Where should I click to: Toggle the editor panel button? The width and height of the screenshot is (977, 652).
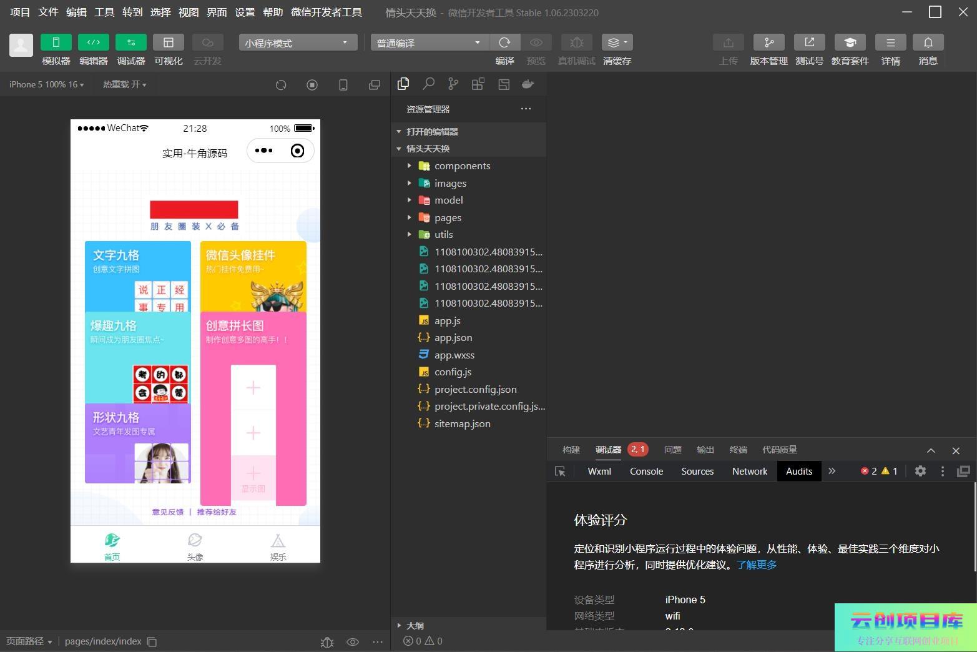[x=94, y=42]
